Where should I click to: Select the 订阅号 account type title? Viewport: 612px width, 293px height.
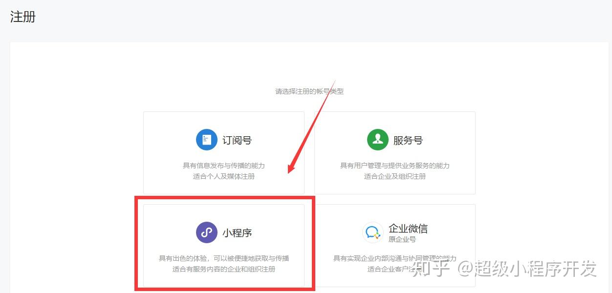237,140
